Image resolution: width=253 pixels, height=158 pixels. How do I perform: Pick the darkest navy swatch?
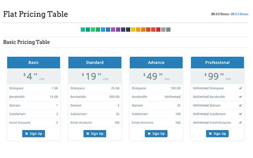tap(128, 29)
